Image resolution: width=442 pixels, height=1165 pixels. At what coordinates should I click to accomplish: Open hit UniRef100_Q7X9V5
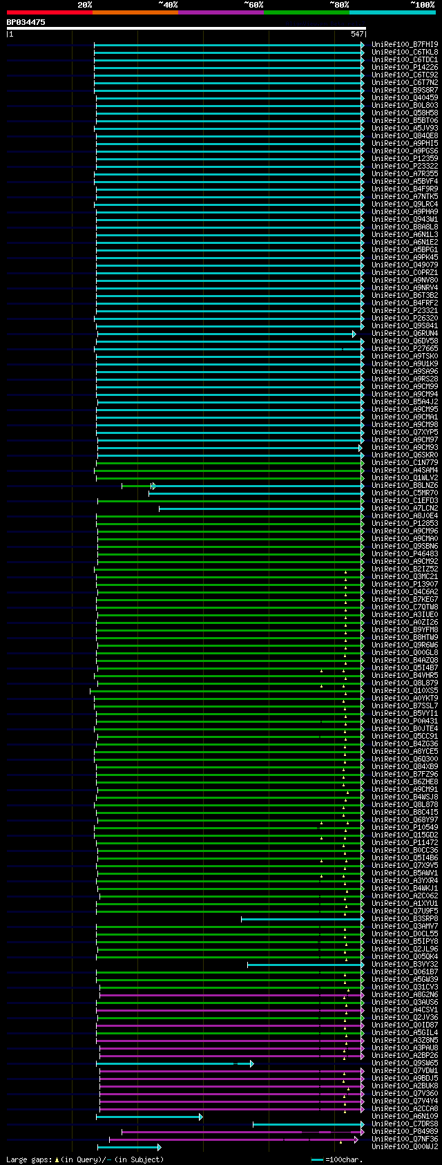(405, 865)
